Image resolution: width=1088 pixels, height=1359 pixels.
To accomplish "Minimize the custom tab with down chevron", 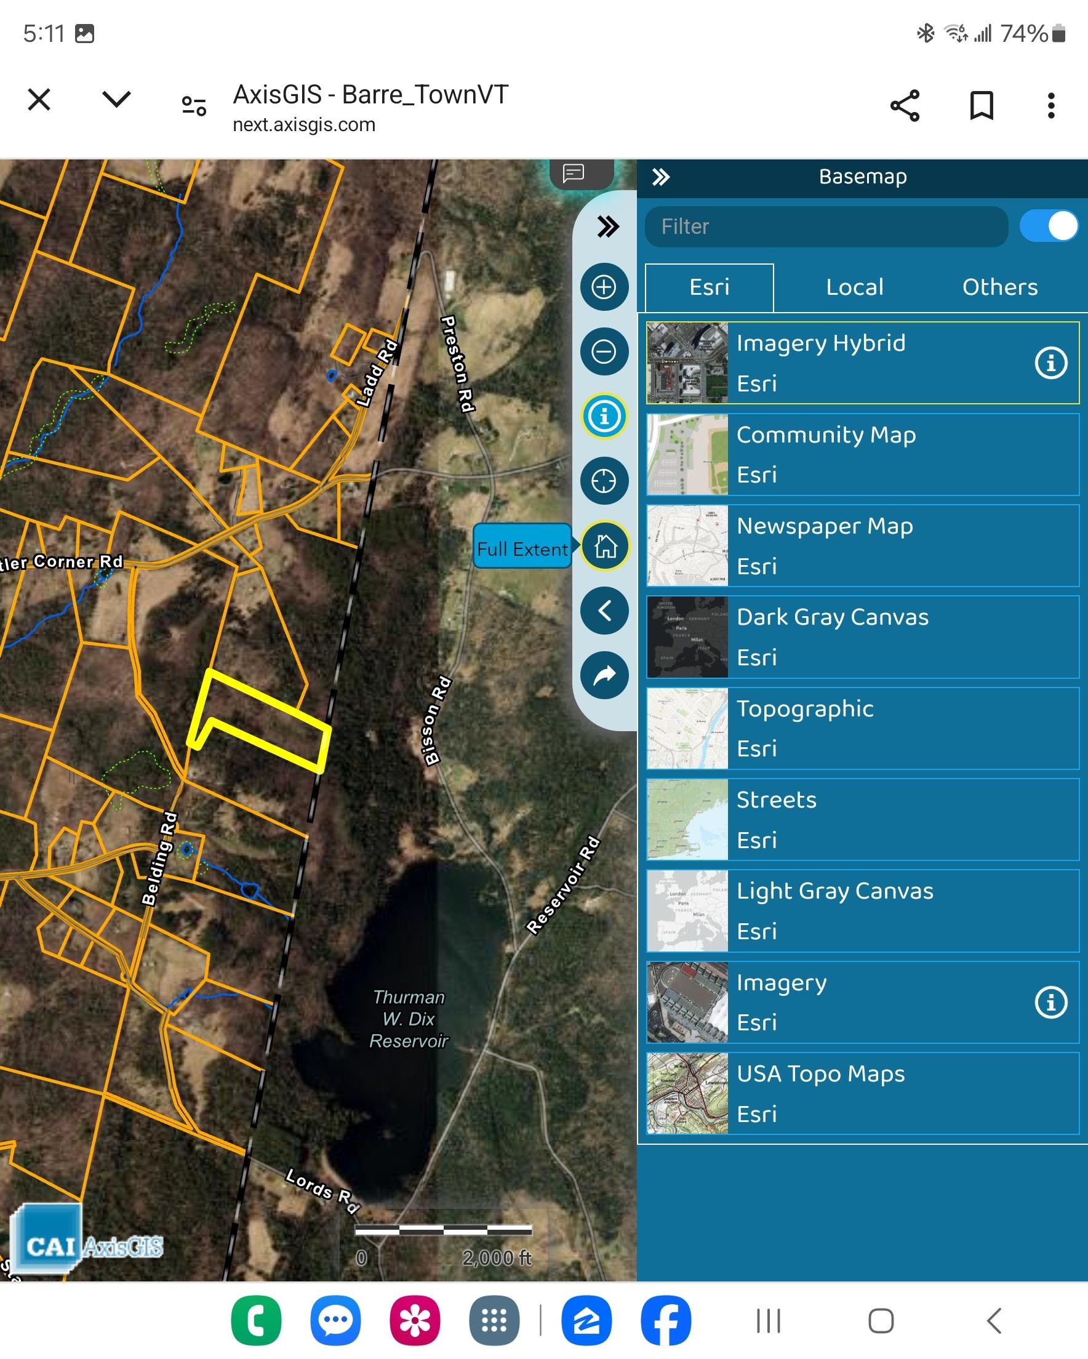I will pyautogui.click(x=116, y=99).
